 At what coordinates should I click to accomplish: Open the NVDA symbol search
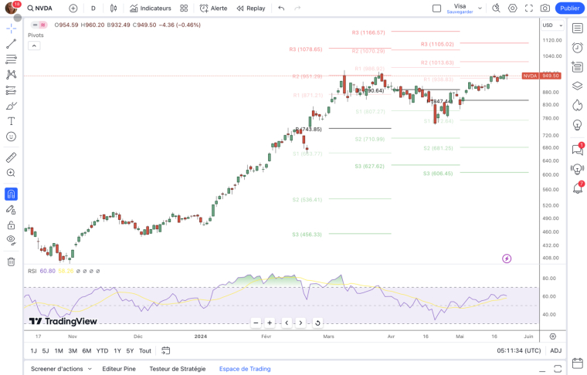tap(39, 8)
